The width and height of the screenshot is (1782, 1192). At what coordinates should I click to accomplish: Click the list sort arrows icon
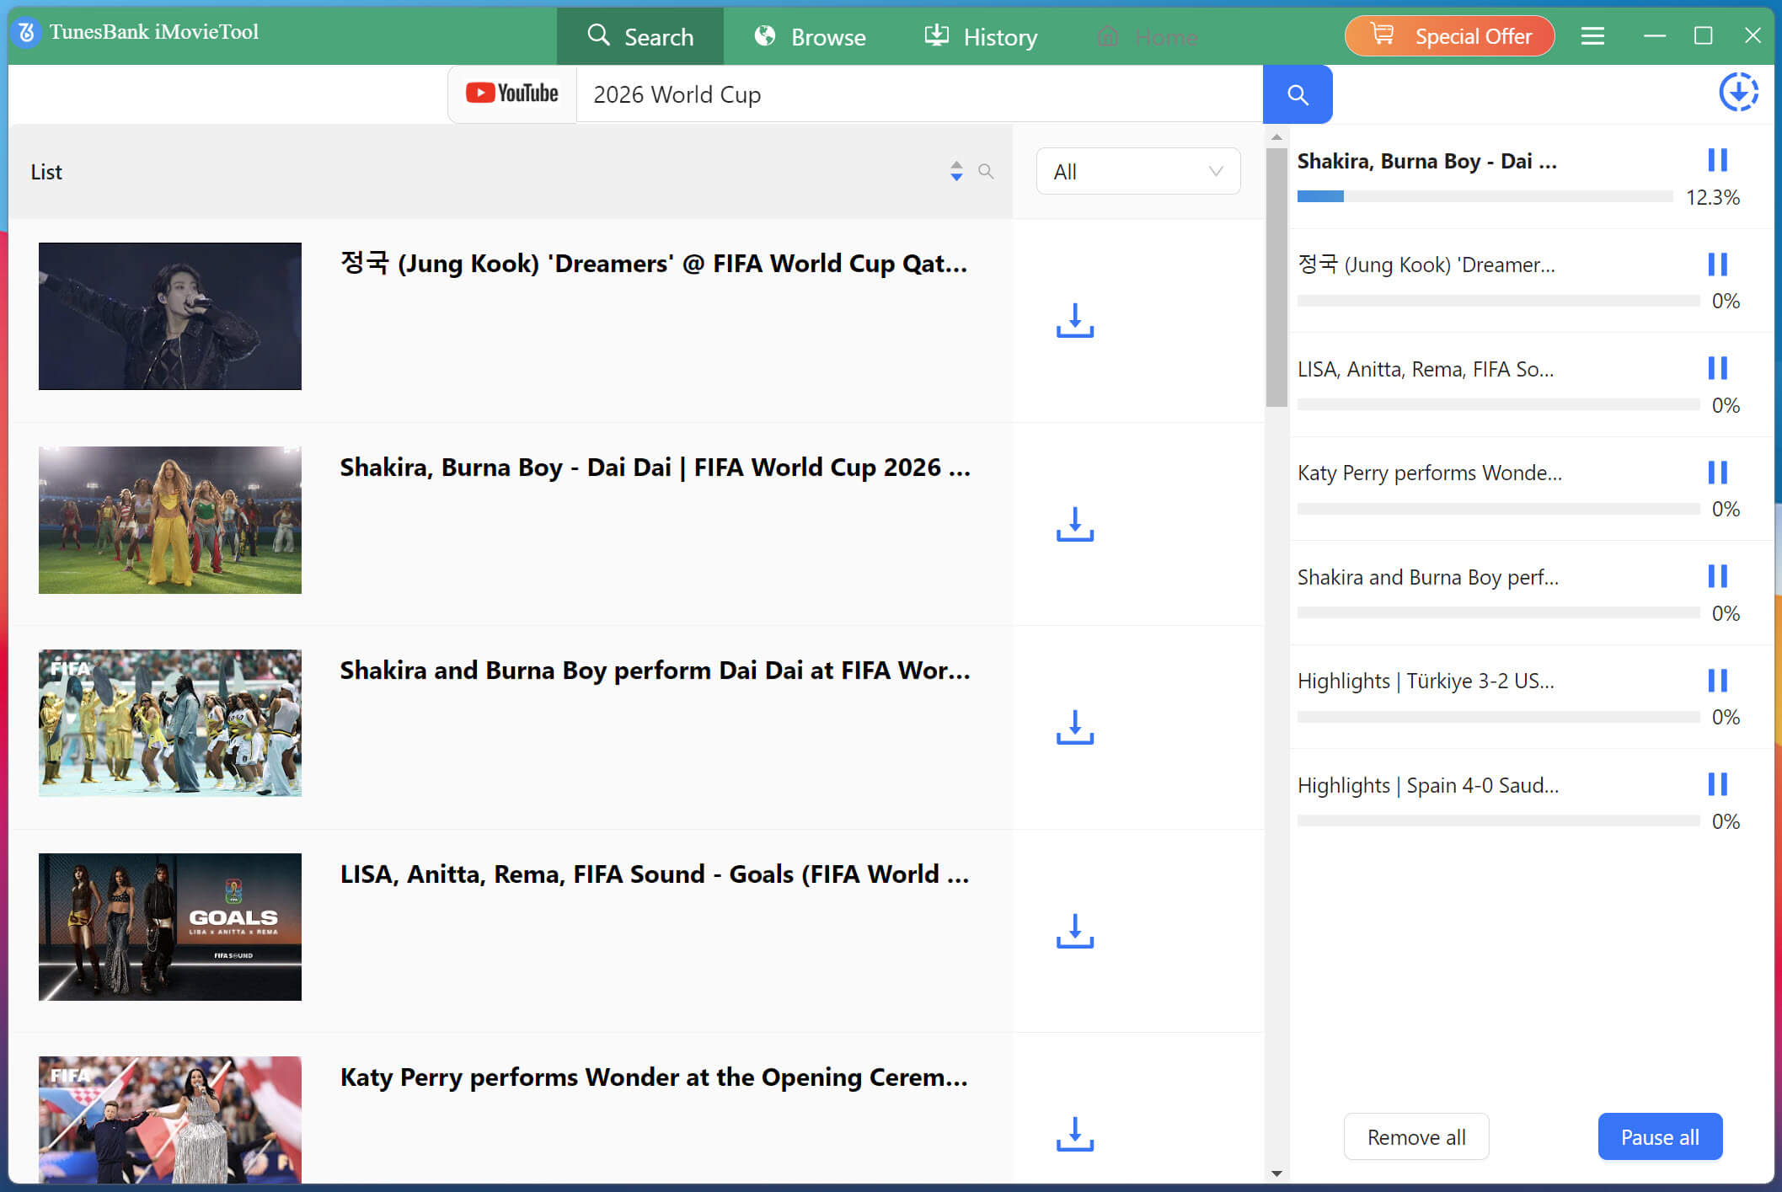pyautogui.click(x=956, y=171)
